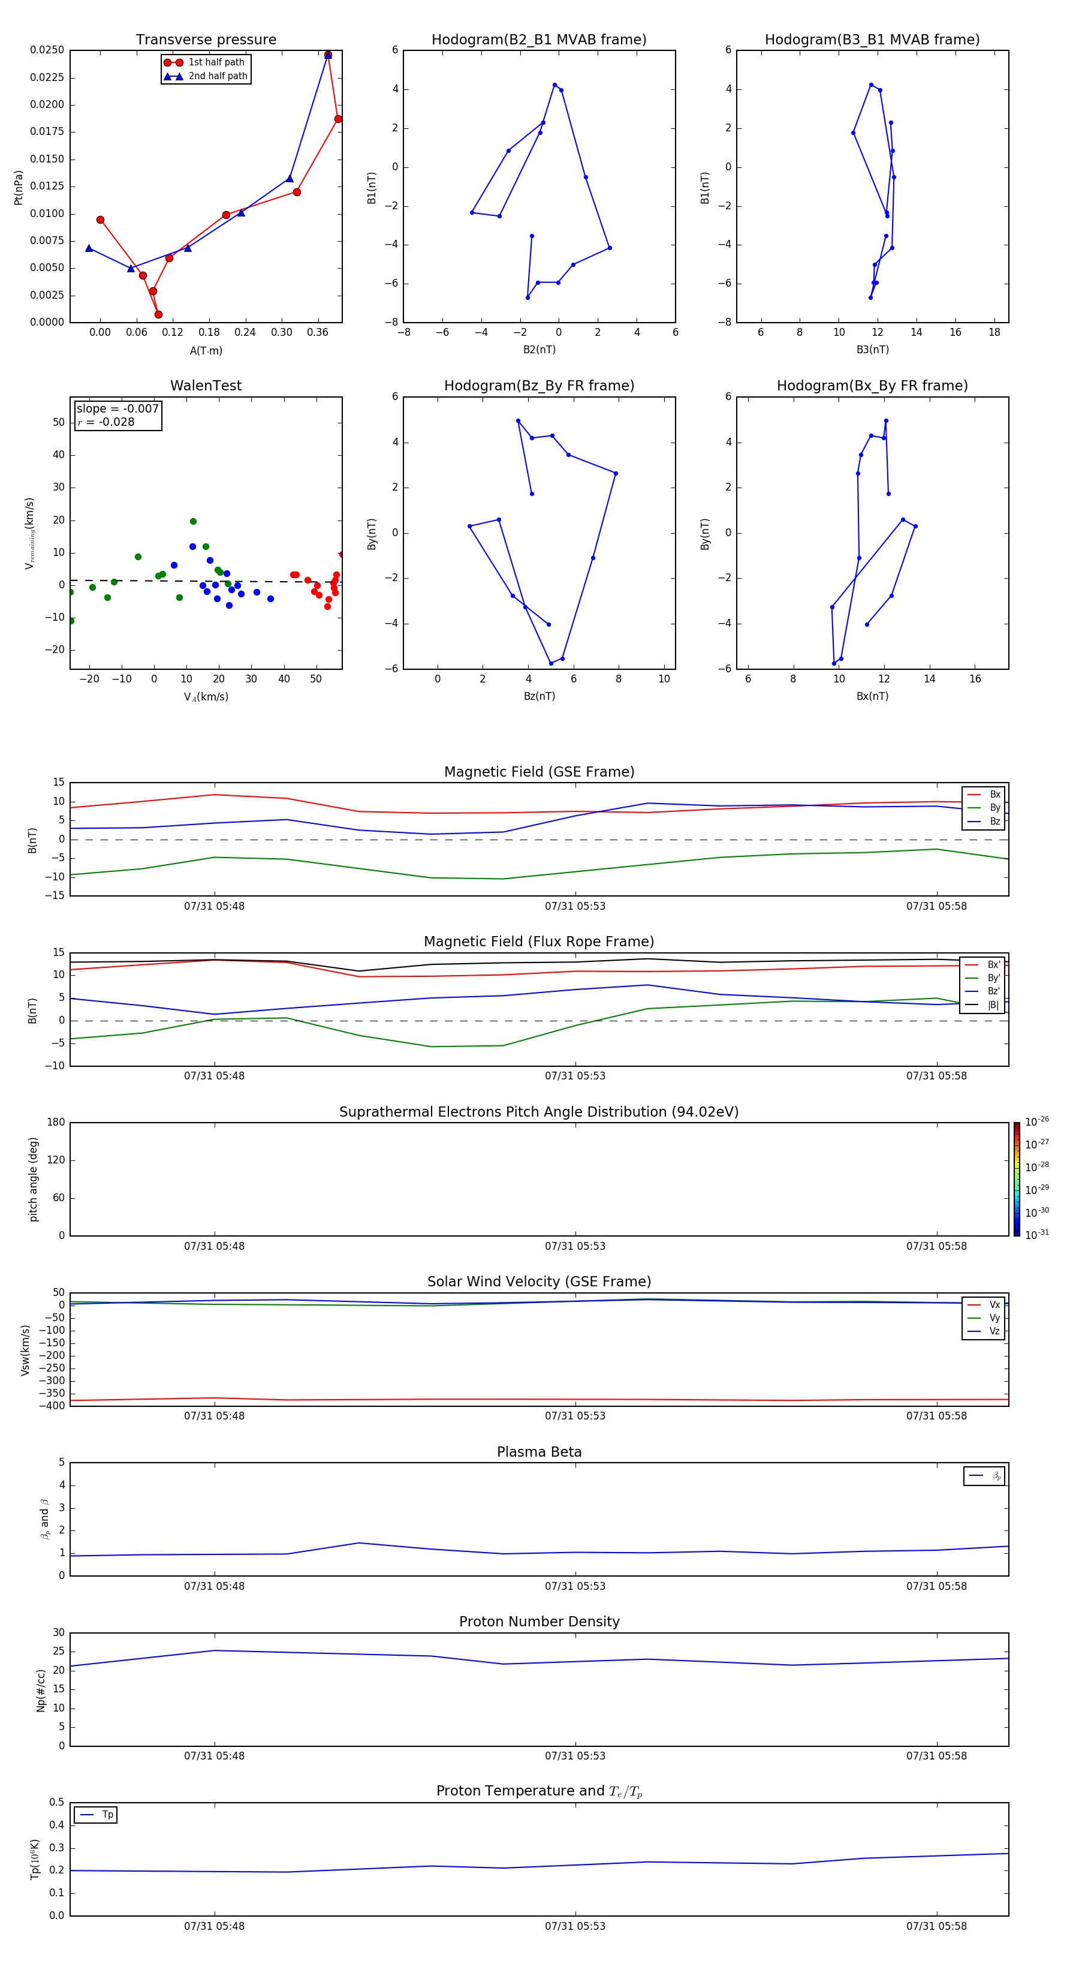Click the Suprathermal Electrons Pitch Angle Distribution title
This screenshot has height=1979, width=1079.
(539, 1112)
